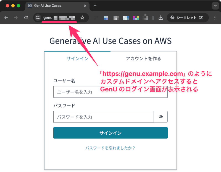This screenshot has width=221, height=172.
Task: Click the blue pixelated extension icon
Action: [x=106, y=18]
